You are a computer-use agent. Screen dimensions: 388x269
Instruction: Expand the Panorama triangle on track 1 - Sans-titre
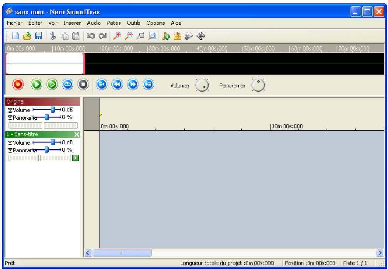pos(10,150)
